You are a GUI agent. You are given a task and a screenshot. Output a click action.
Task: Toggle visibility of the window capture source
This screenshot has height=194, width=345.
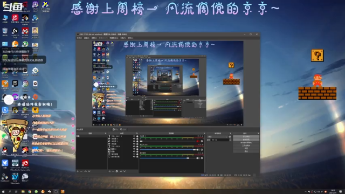pos(134,154)
